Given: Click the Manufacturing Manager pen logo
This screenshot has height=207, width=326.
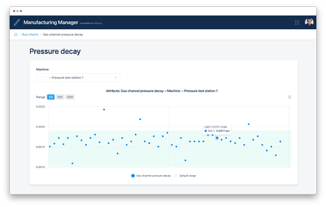Looking at the screenshot, I should pos(17,22).
